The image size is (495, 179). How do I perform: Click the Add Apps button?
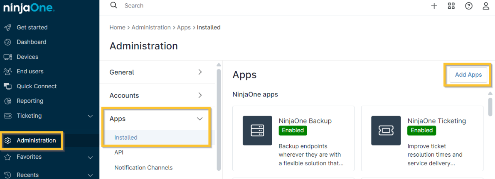coord(468,75)
